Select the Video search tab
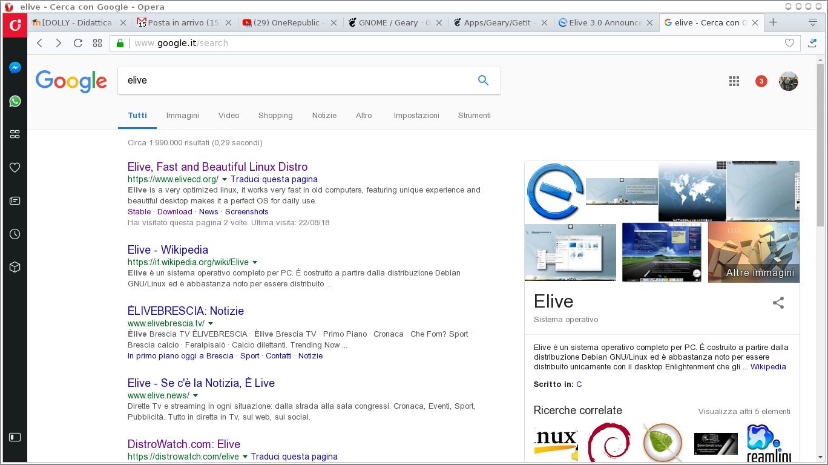The width and height of the screenshot is (828, 465). pyautogui.click(x=229, y=115)
